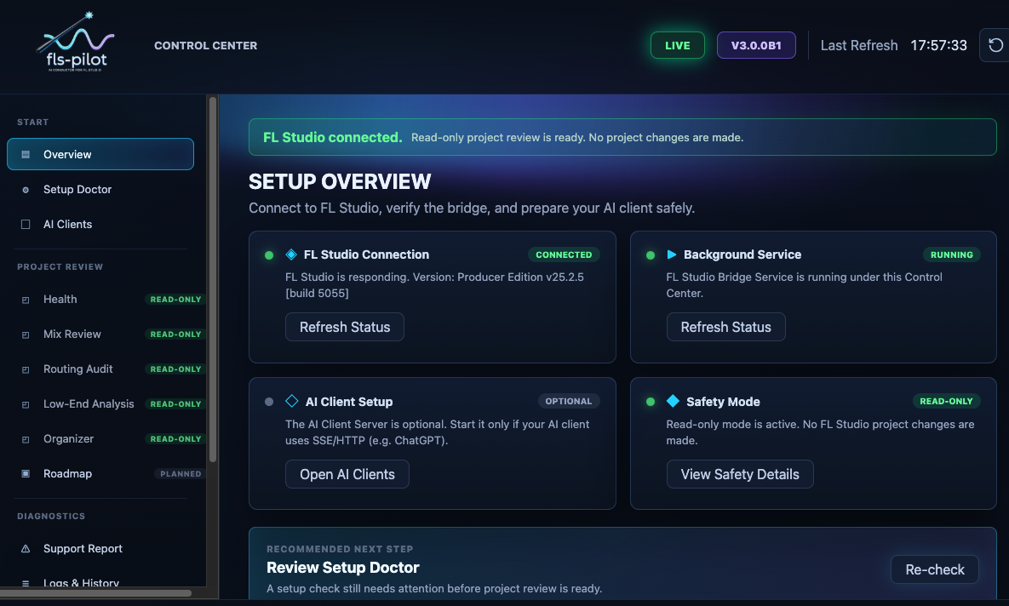Click the green status dot on FL Studio Connection
The width and height of the screenshot is (1009, 606).
(x=269, y=255)
